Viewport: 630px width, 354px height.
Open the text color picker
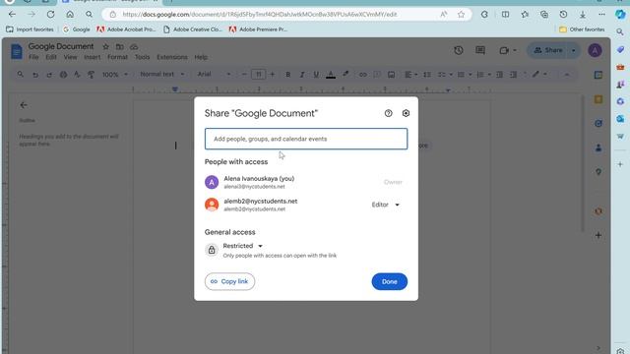coord(331,75)
